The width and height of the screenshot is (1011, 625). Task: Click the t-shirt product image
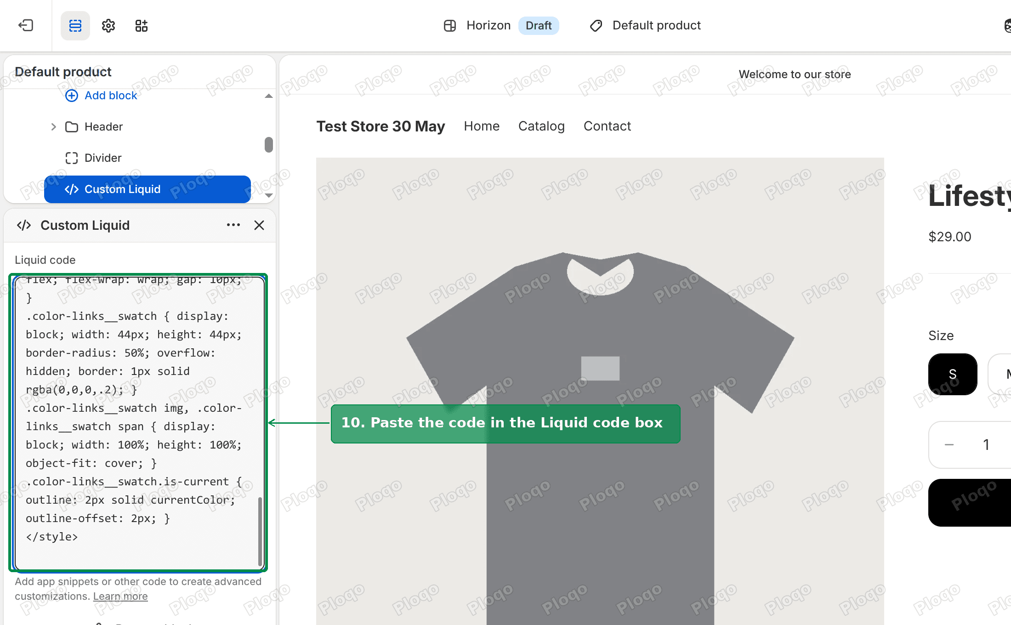point(600,391)
